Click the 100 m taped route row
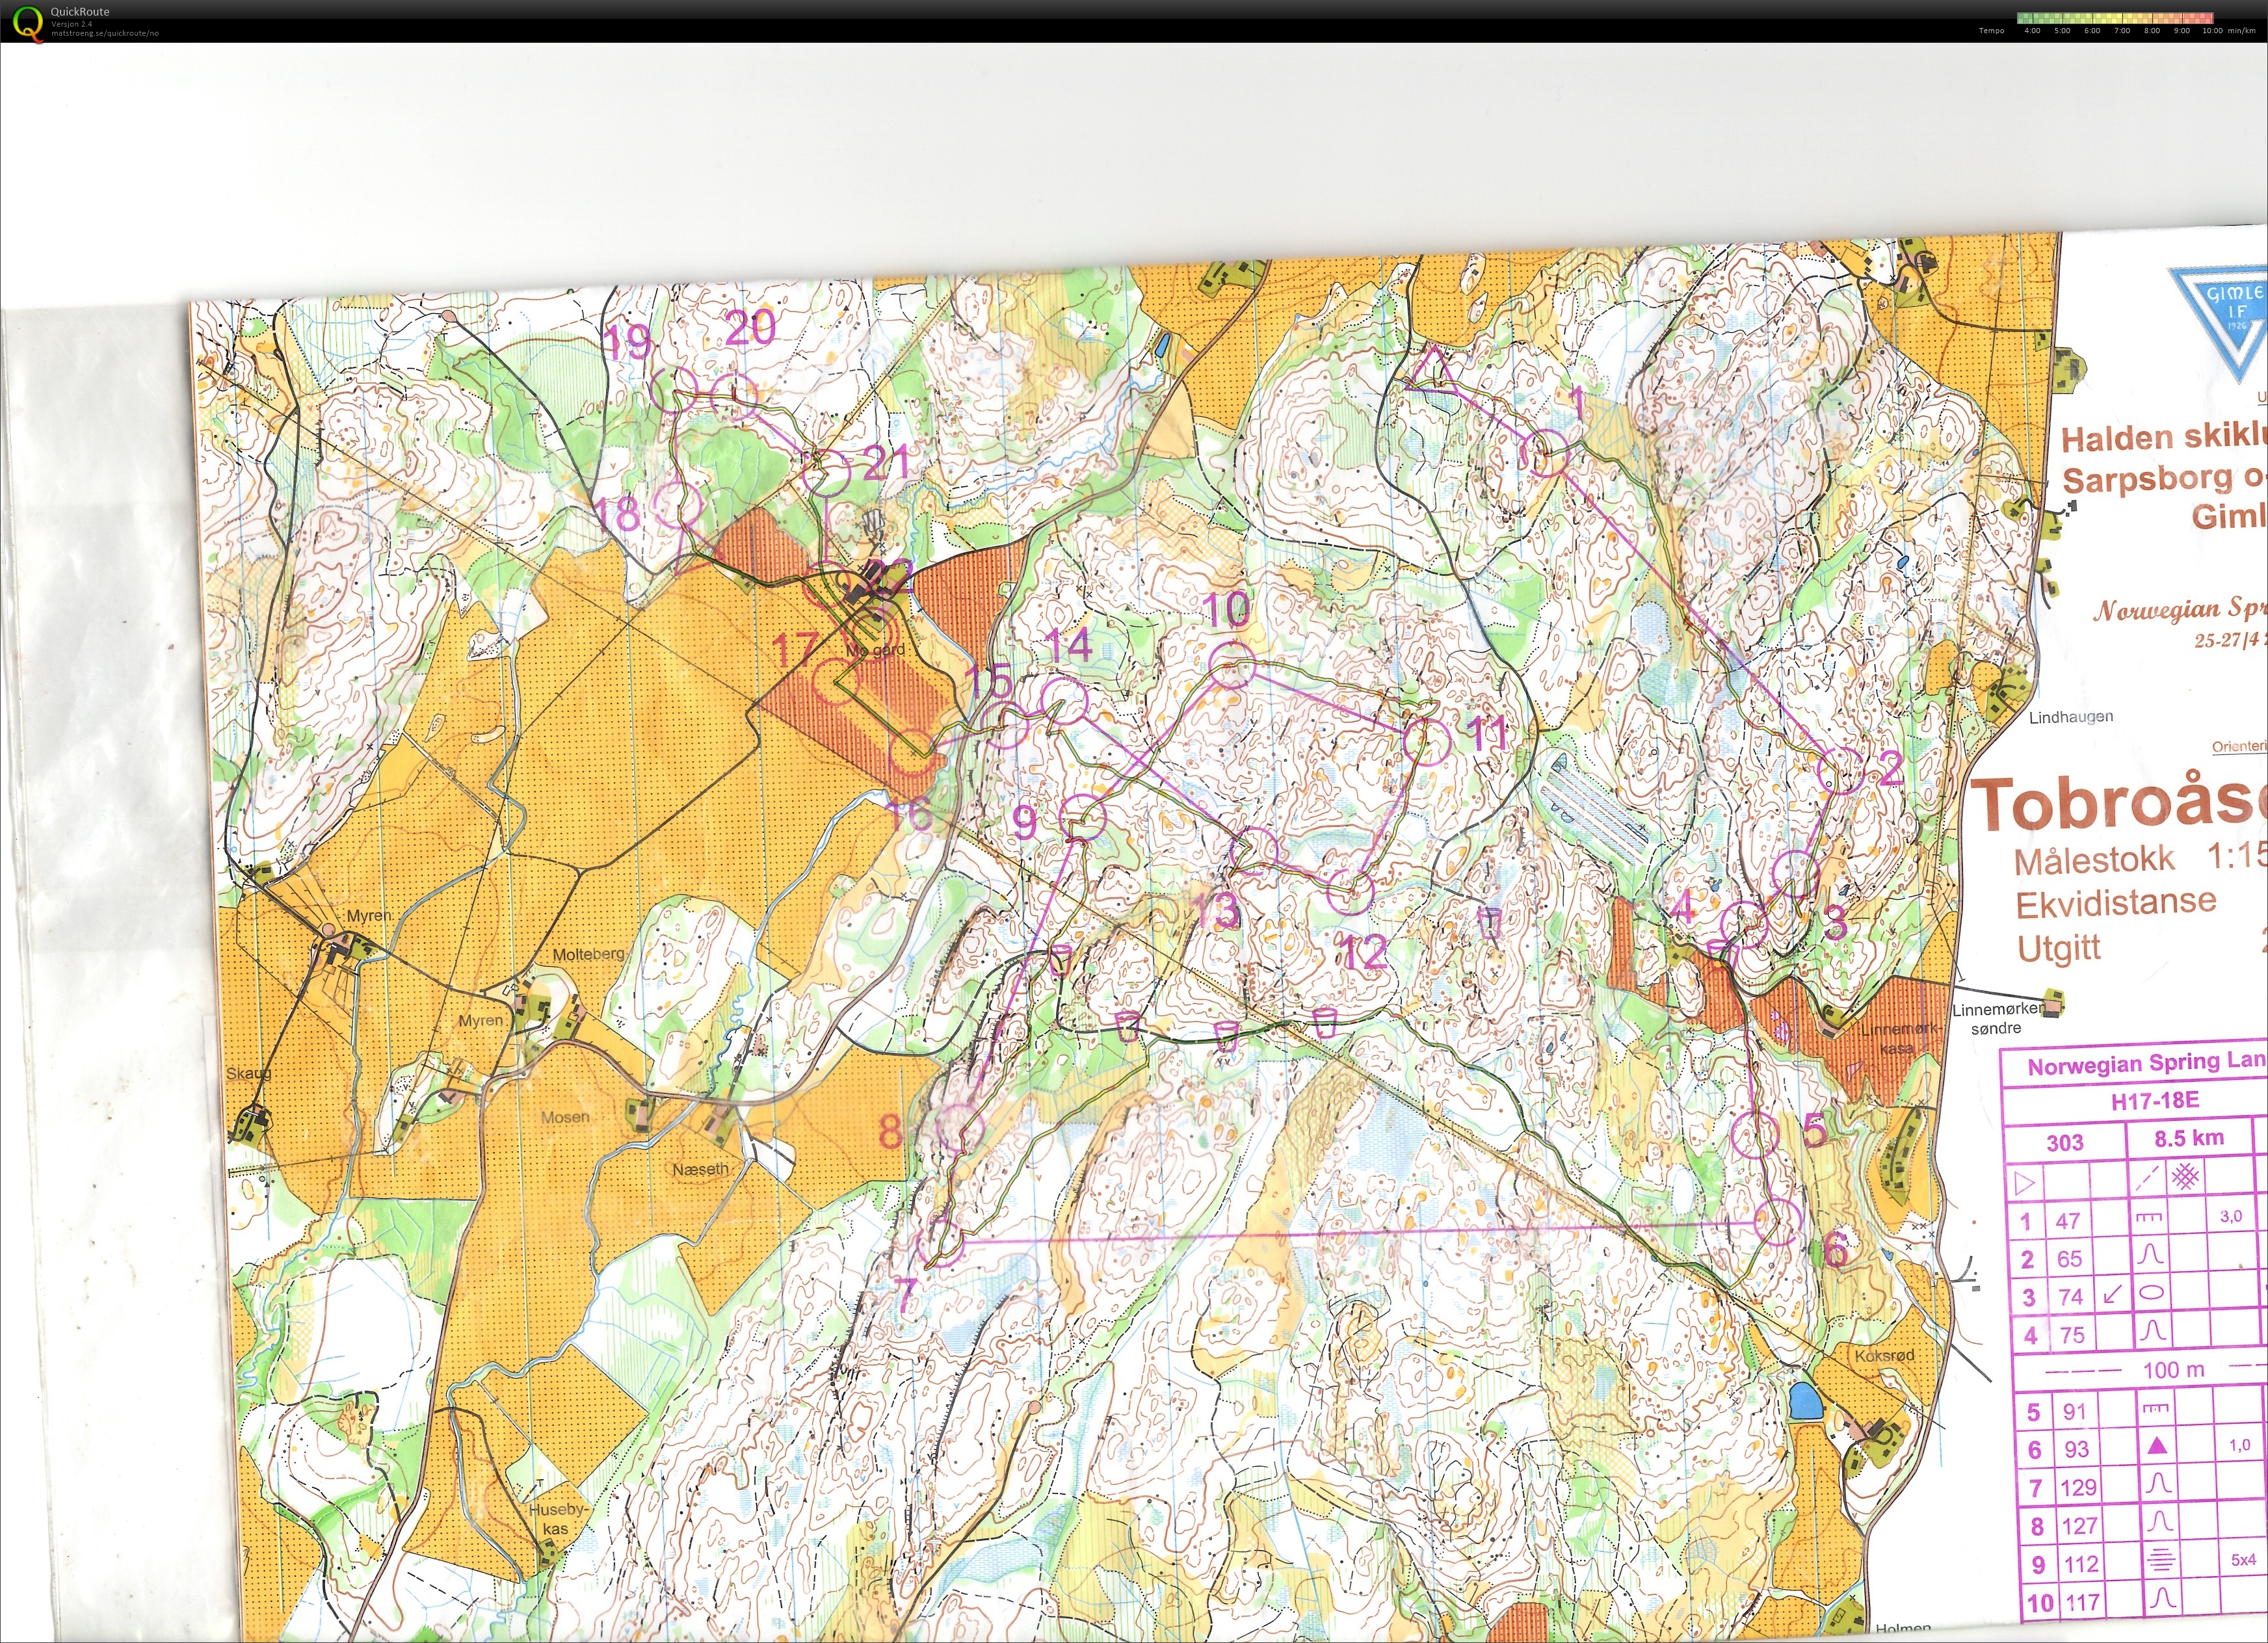The width and height of the screenshot is (2268, 1643). click(2140, 1370)
